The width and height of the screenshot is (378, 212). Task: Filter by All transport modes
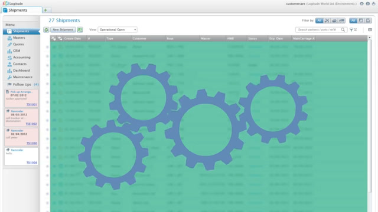319,21
